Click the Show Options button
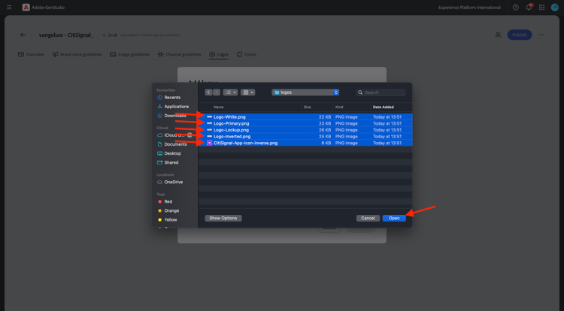 click(223, 218)
